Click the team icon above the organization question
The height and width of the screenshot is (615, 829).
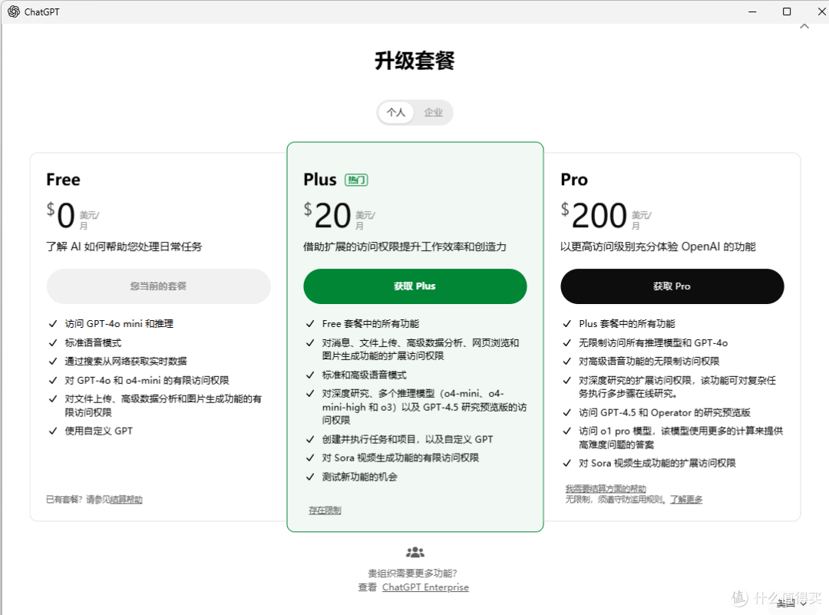click(x=414, y=552)
